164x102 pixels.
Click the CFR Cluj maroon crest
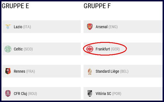pos(8,94)
